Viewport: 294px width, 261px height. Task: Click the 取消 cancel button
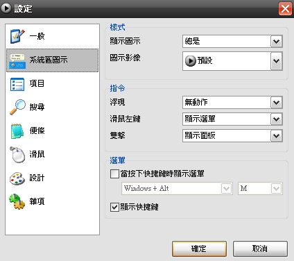click(x=260, y=249)
